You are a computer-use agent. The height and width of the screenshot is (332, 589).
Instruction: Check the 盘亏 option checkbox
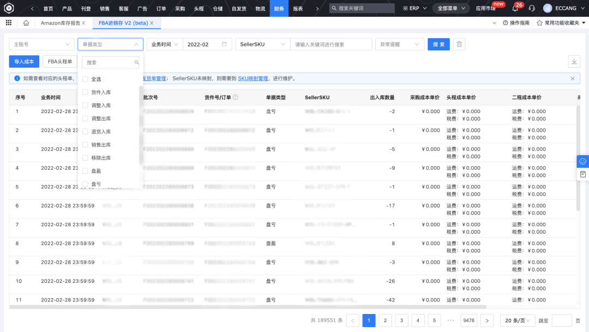[x=85, y=185]
